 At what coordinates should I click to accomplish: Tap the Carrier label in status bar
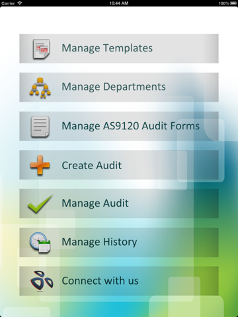tap(8, 3)
